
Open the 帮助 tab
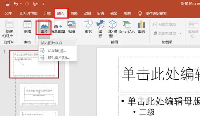(127, 13)
